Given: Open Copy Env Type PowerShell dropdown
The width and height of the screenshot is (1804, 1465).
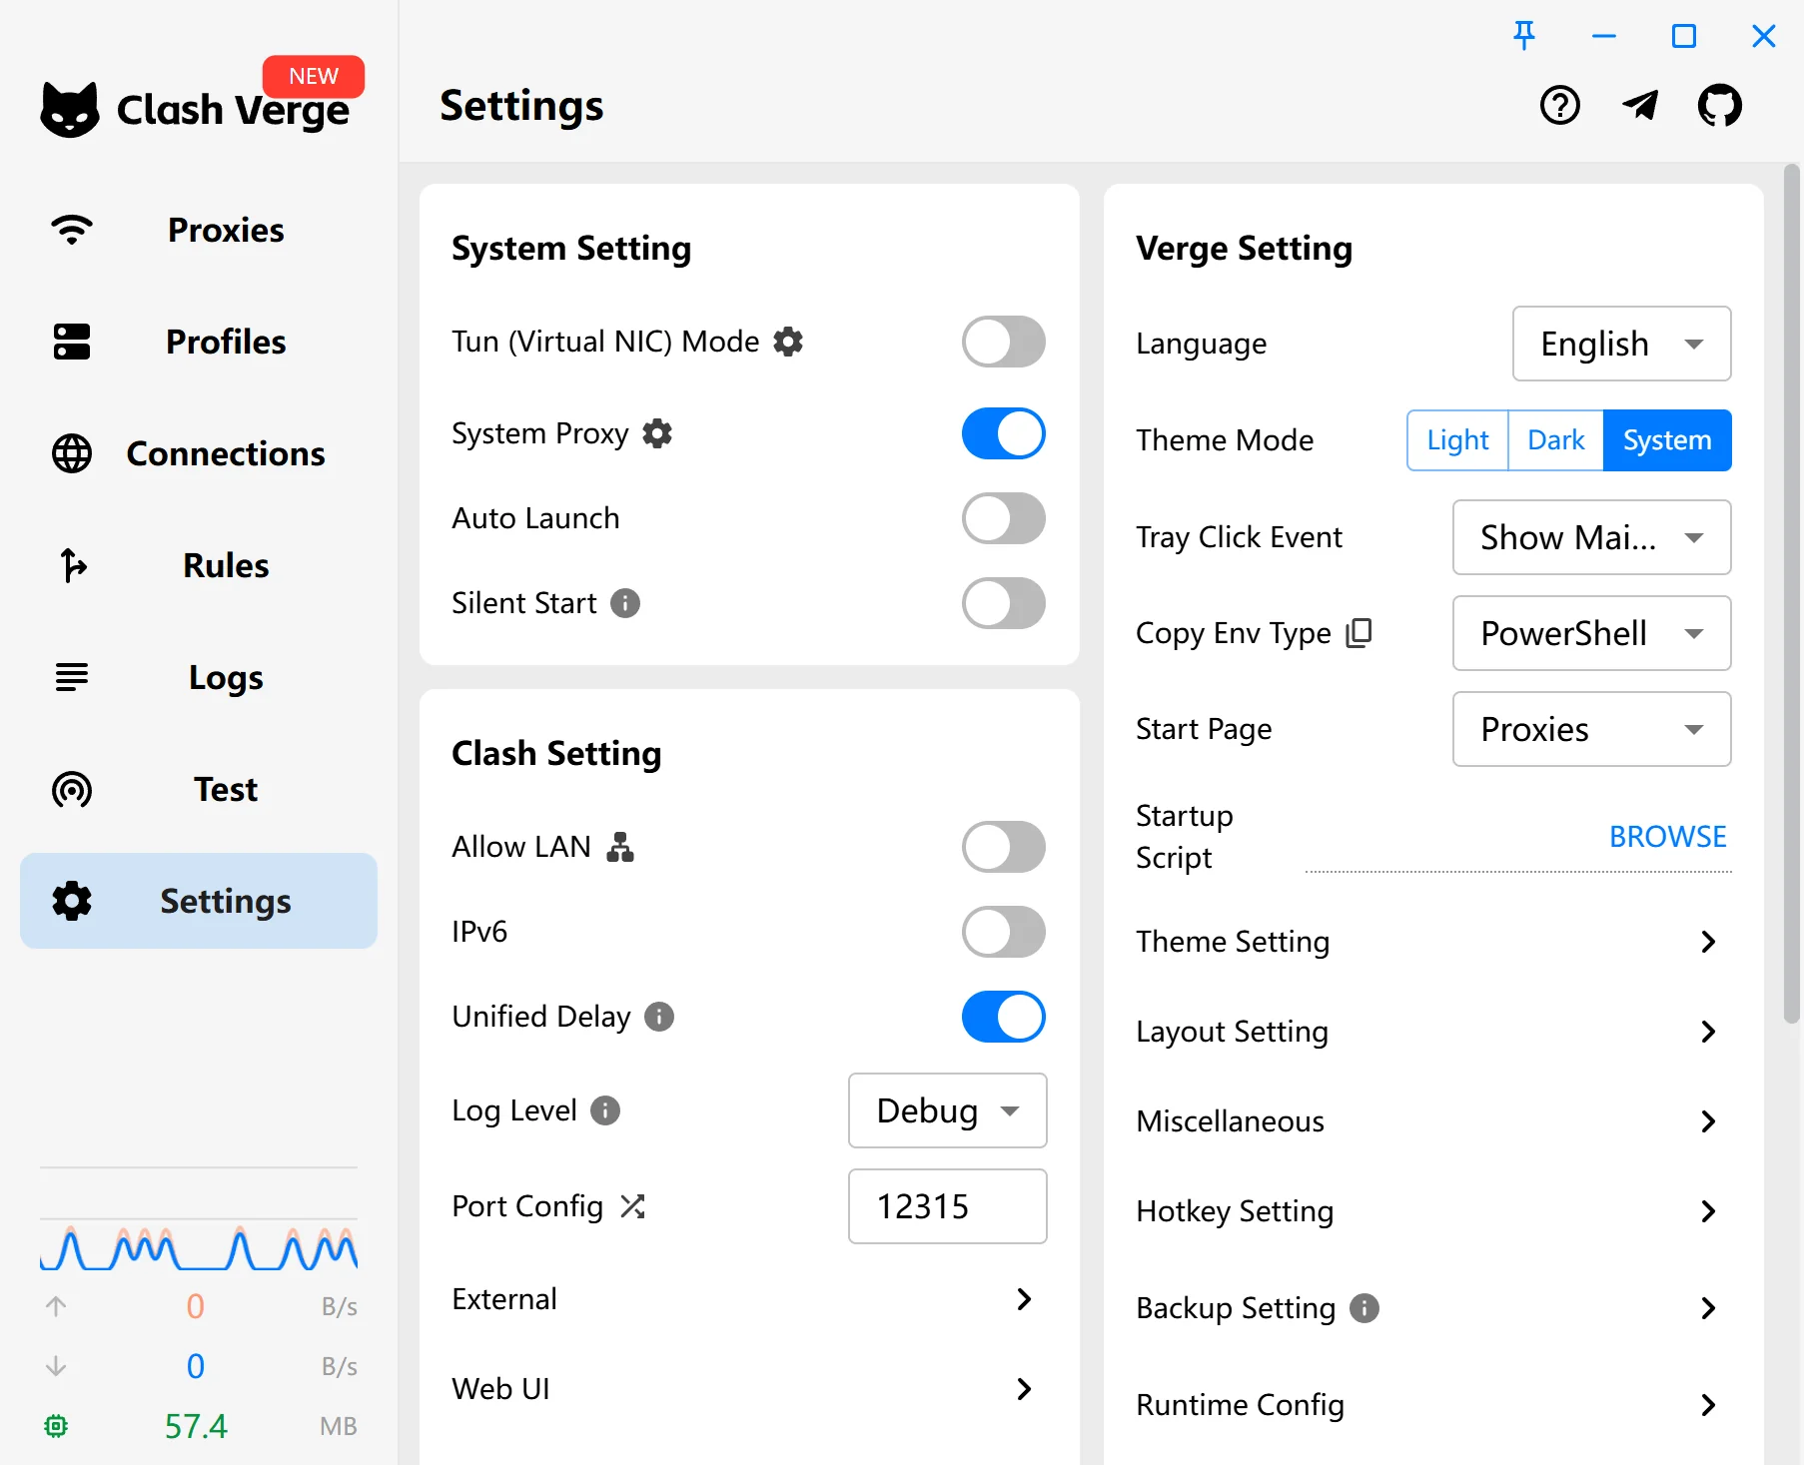Looking at the screenshot, I should 1592,633.
